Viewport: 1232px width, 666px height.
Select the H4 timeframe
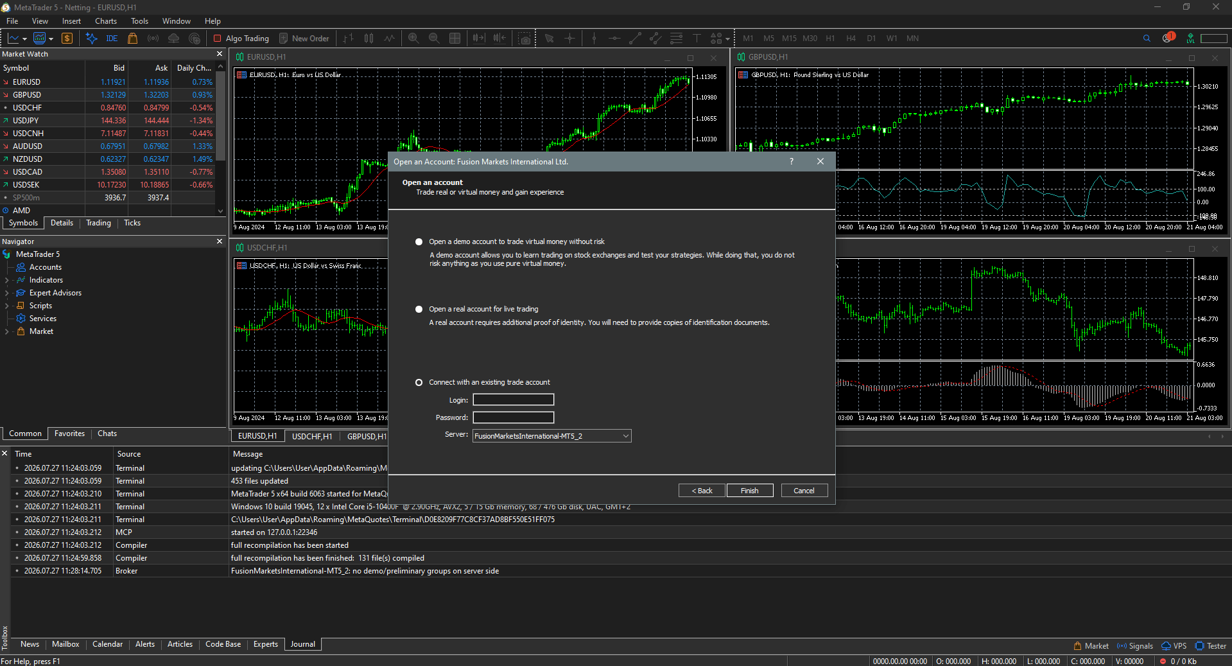[x=851, y=39]
